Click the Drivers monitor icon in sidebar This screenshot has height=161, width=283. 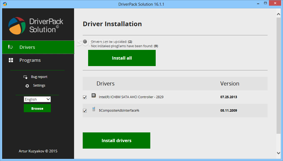[11, 47]
